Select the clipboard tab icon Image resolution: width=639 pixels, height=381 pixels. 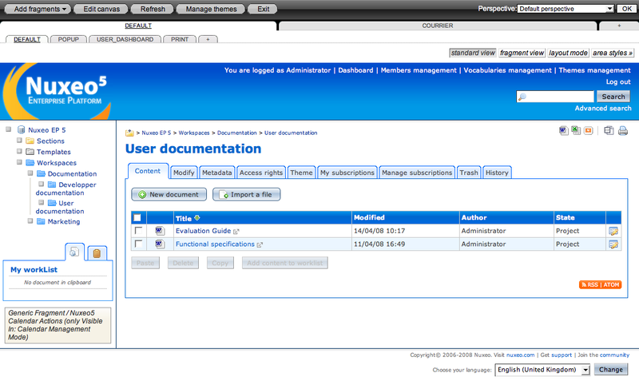(97, 253)
